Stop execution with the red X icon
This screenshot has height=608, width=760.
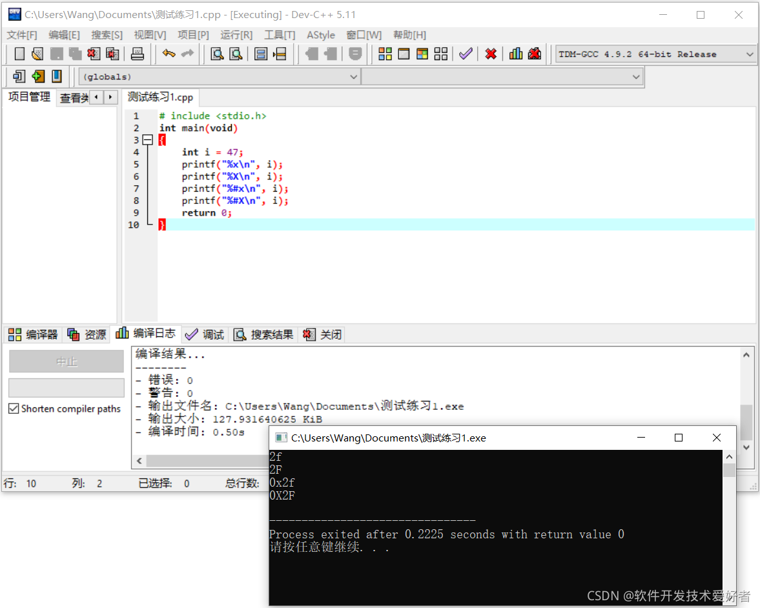pyautogui.click(x=491, y=54)
